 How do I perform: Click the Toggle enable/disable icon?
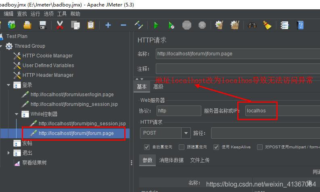(139, 25)
